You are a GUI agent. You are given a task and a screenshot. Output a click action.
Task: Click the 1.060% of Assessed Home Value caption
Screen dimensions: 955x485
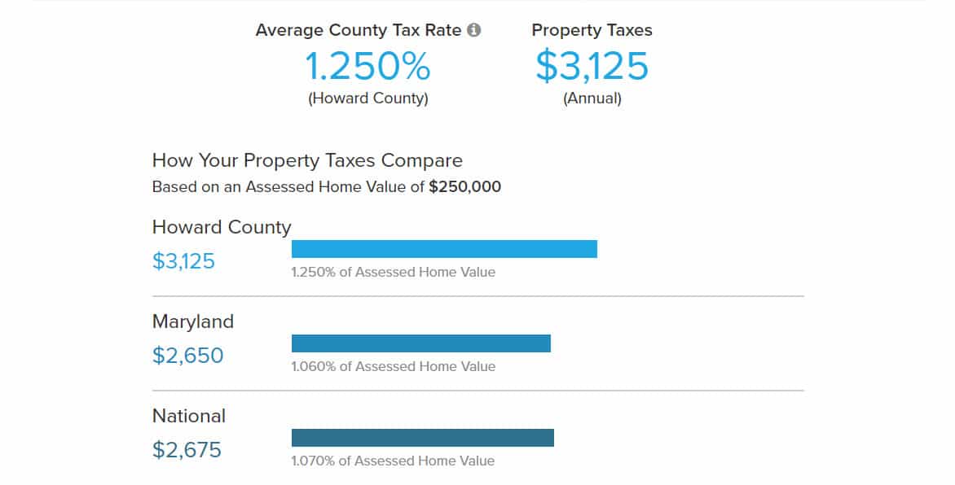pyautogui.click(x=393, y=366)
